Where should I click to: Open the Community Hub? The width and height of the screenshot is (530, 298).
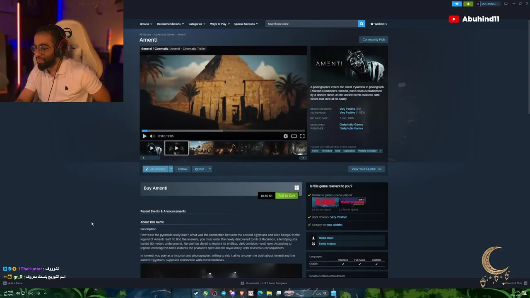[x=373, y=39]
